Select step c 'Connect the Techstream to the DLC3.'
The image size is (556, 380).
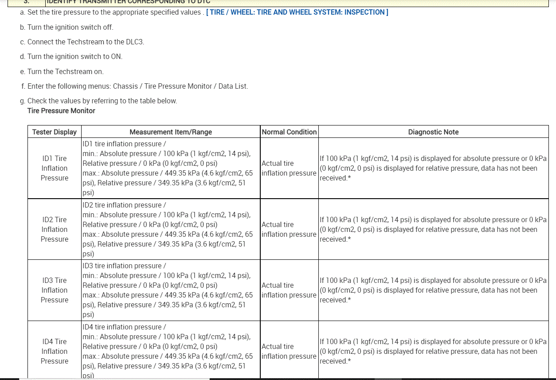82,42
